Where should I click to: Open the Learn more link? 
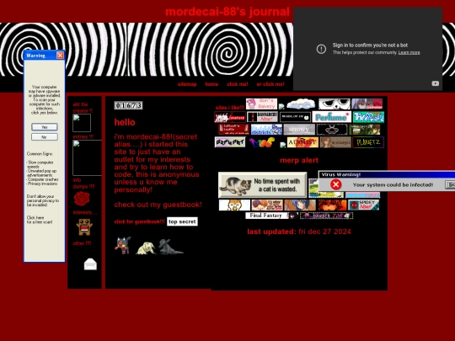tap(409, 52)
